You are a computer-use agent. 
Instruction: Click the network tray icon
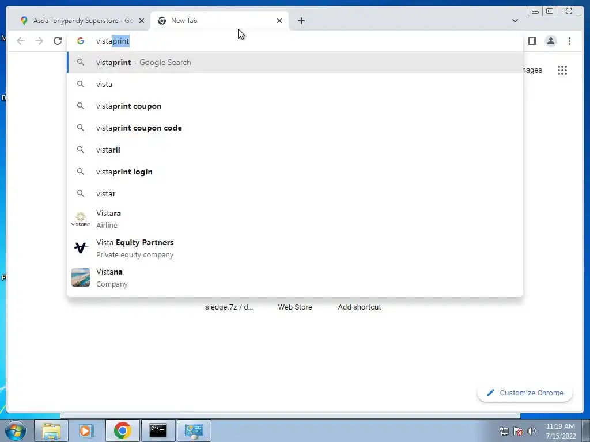504,431
